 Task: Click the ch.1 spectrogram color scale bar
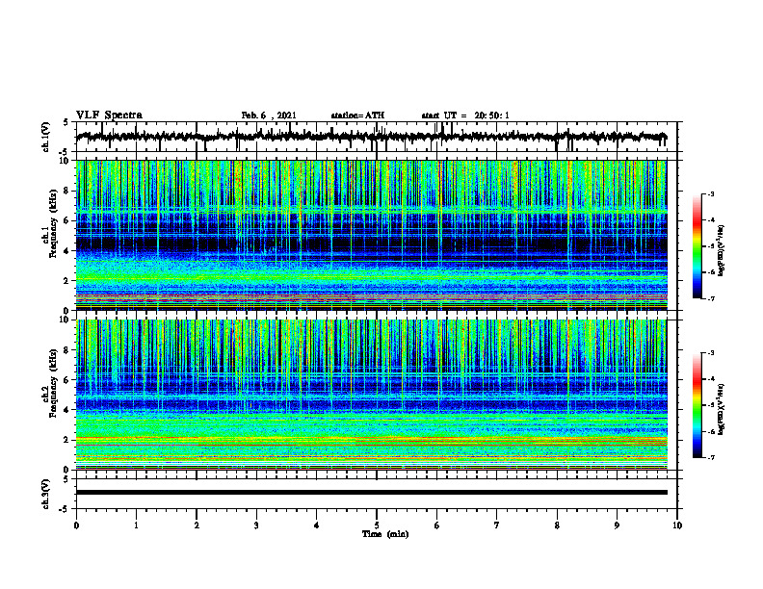pyautogui.click(x=697, y=246)
